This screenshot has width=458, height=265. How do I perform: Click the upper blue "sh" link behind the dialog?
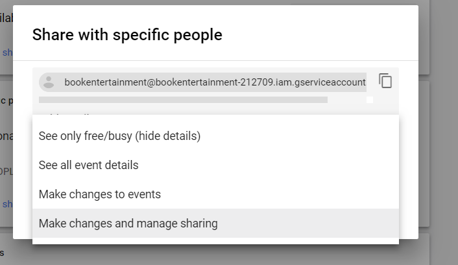point(7,52)
